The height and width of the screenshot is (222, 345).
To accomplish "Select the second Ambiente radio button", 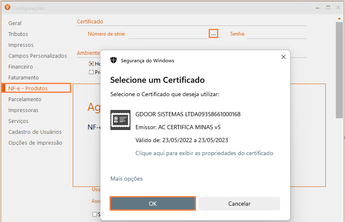I will (91, 72).
